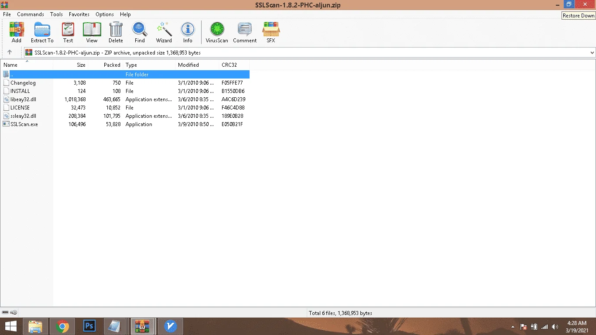Click the SFX toolbar icon
The image size is (596, 335).
tap(271, 33)
